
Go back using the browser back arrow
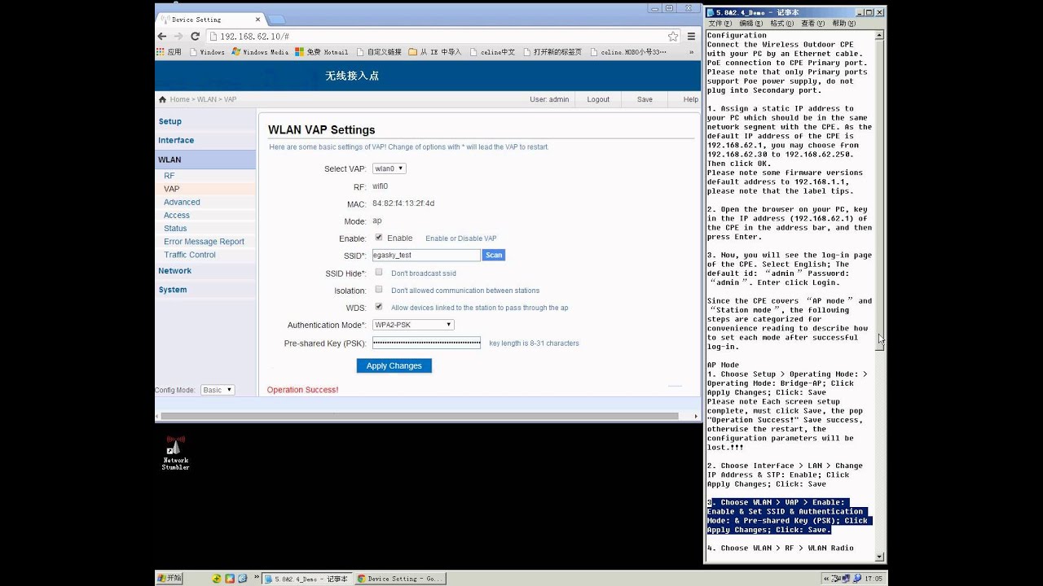coord(161,37)
